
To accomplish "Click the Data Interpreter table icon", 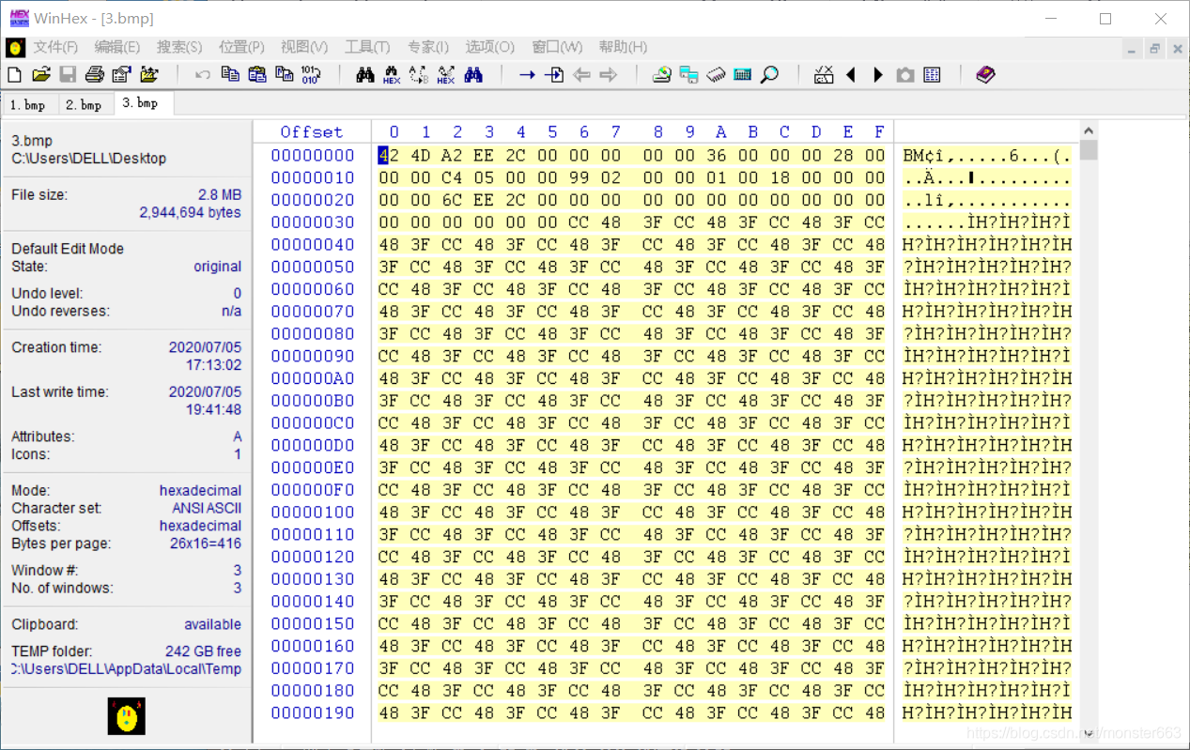I will tap(933, 74).
